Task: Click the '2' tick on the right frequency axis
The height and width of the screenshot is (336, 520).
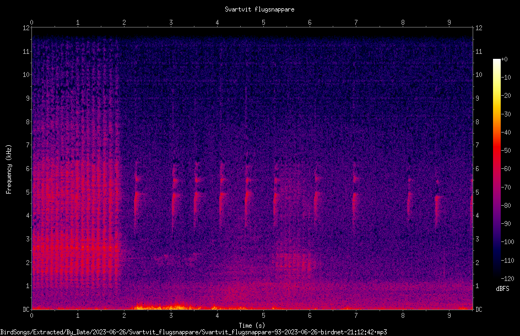Action: 477,262
